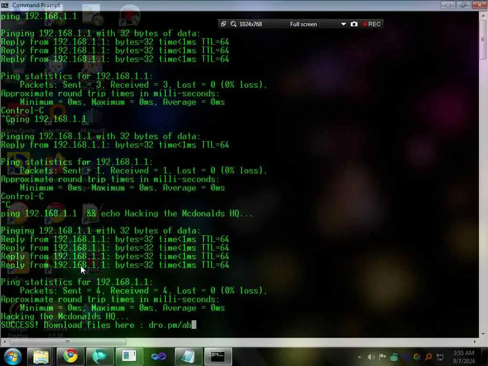Image resolution: width=488 pixels, height=366 pixels.
Task: Open Windows Explorer from the taskbar
Action: 41,356
